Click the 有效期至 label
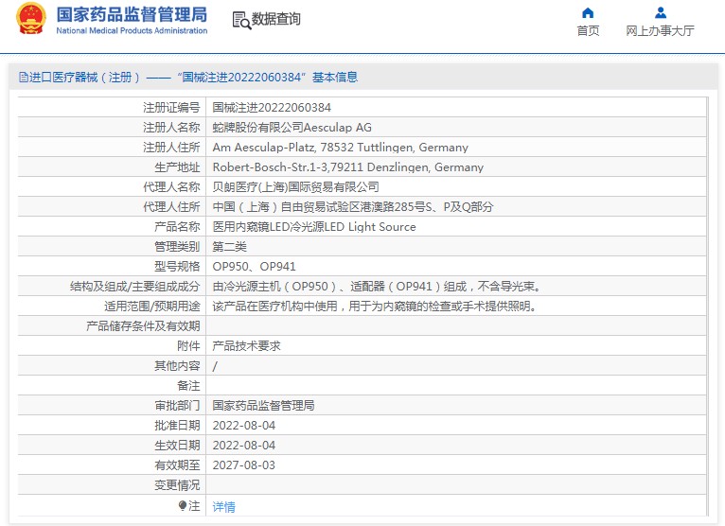This screenshot has height=526, width=725. click(177, 465)
